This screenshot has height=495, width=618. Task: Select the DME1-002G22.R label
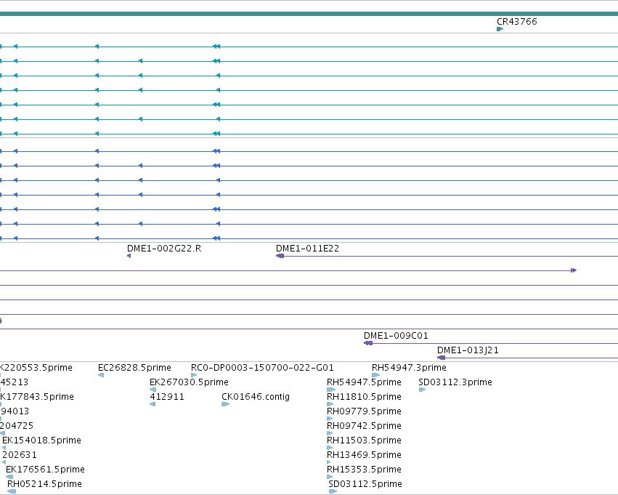(164, 249)
